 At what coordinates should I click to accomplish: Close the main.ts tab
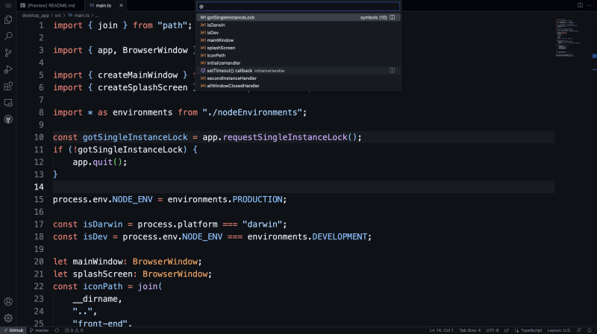121,5
